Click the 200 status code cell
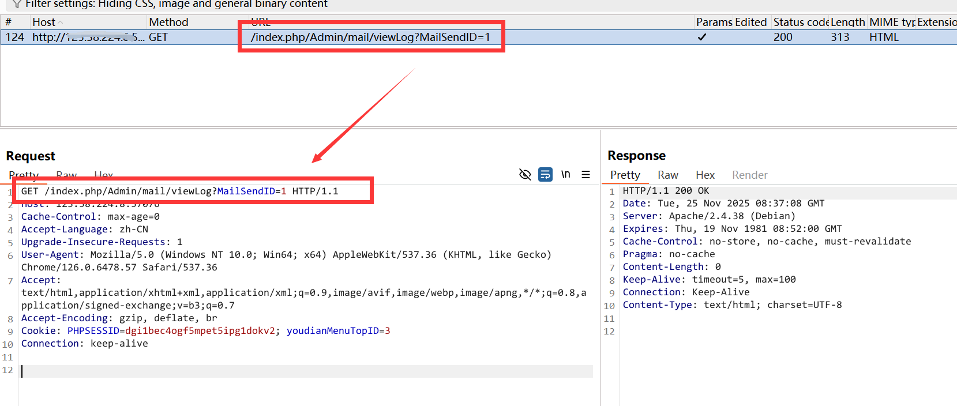This screenshot has height=406, width=957. [x=783, y=37]
